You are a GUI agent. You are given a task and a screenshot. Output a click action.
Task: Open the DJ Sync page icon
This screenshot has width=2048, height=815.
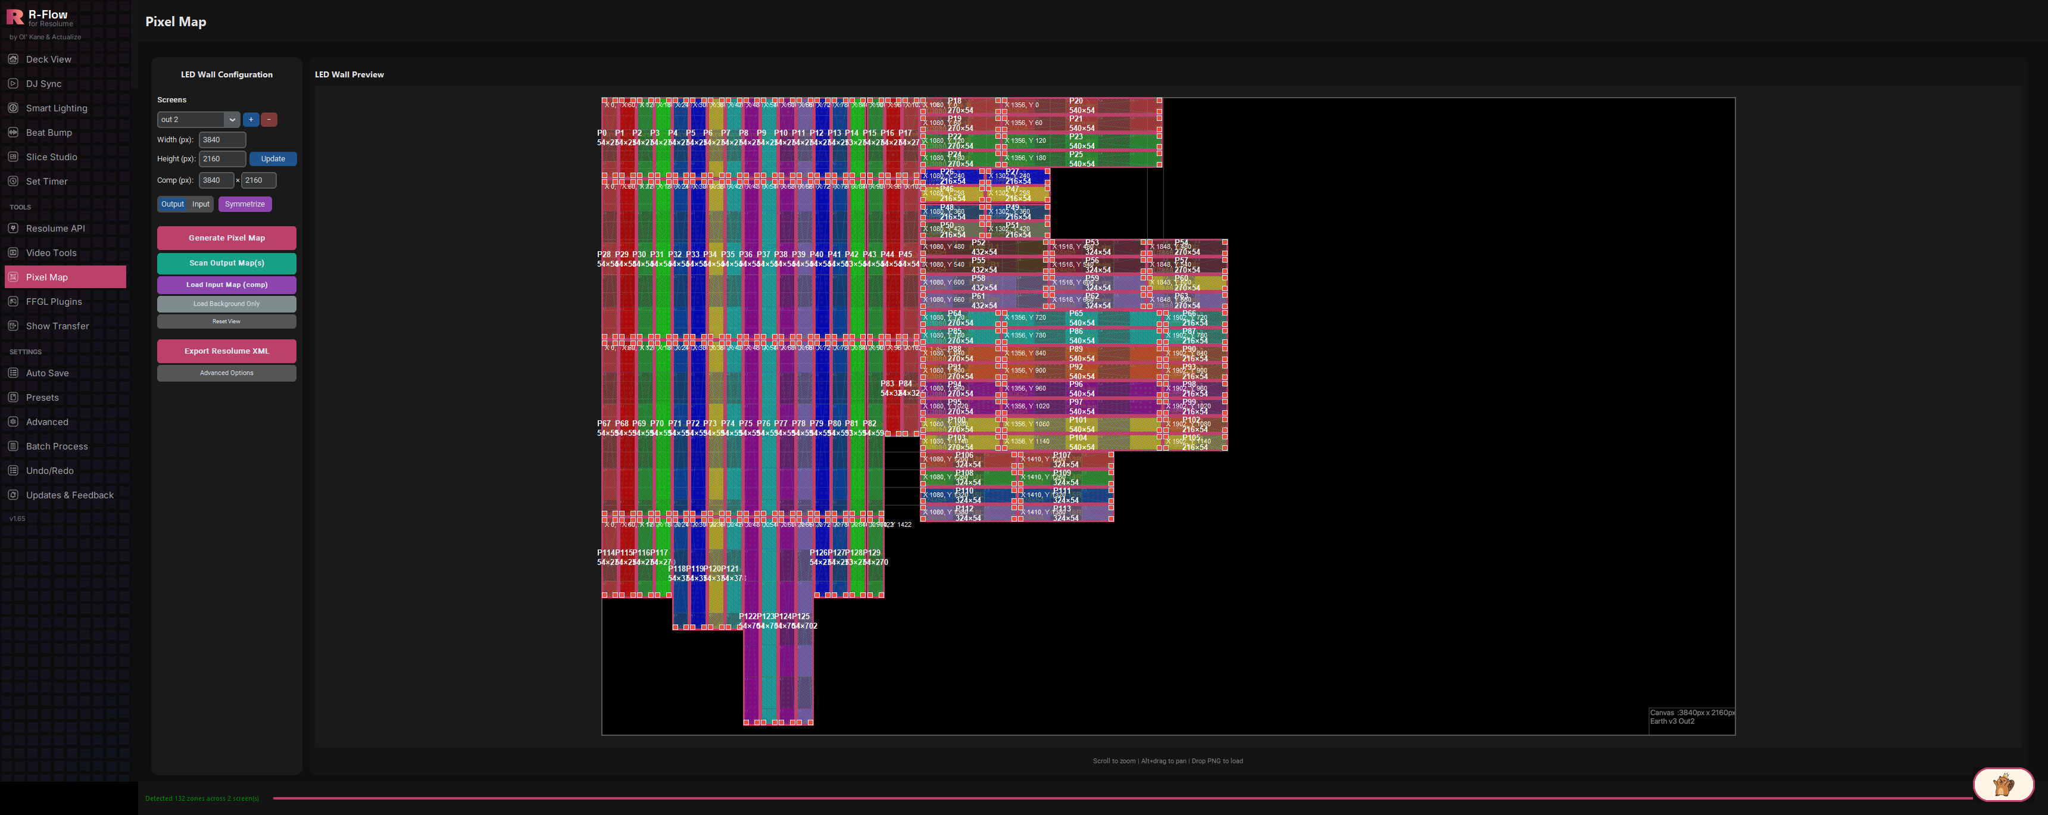[x=14, y=83]
